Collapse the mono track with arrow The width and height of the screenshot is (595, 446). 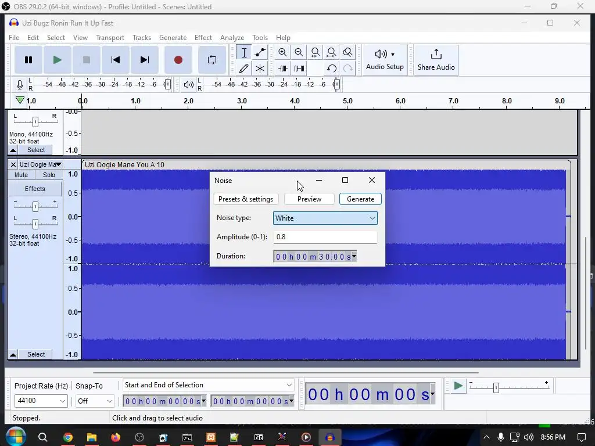[x=13, y=150]
